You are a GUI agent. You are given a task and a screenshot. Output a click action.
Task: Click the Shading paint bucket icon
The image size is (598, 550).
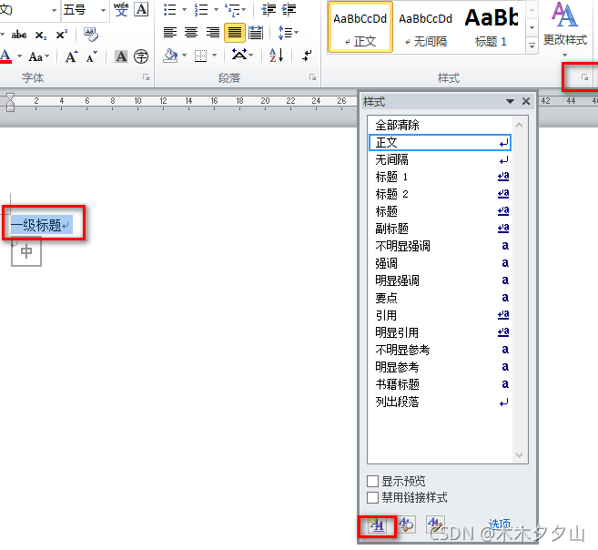click(170, 56)
